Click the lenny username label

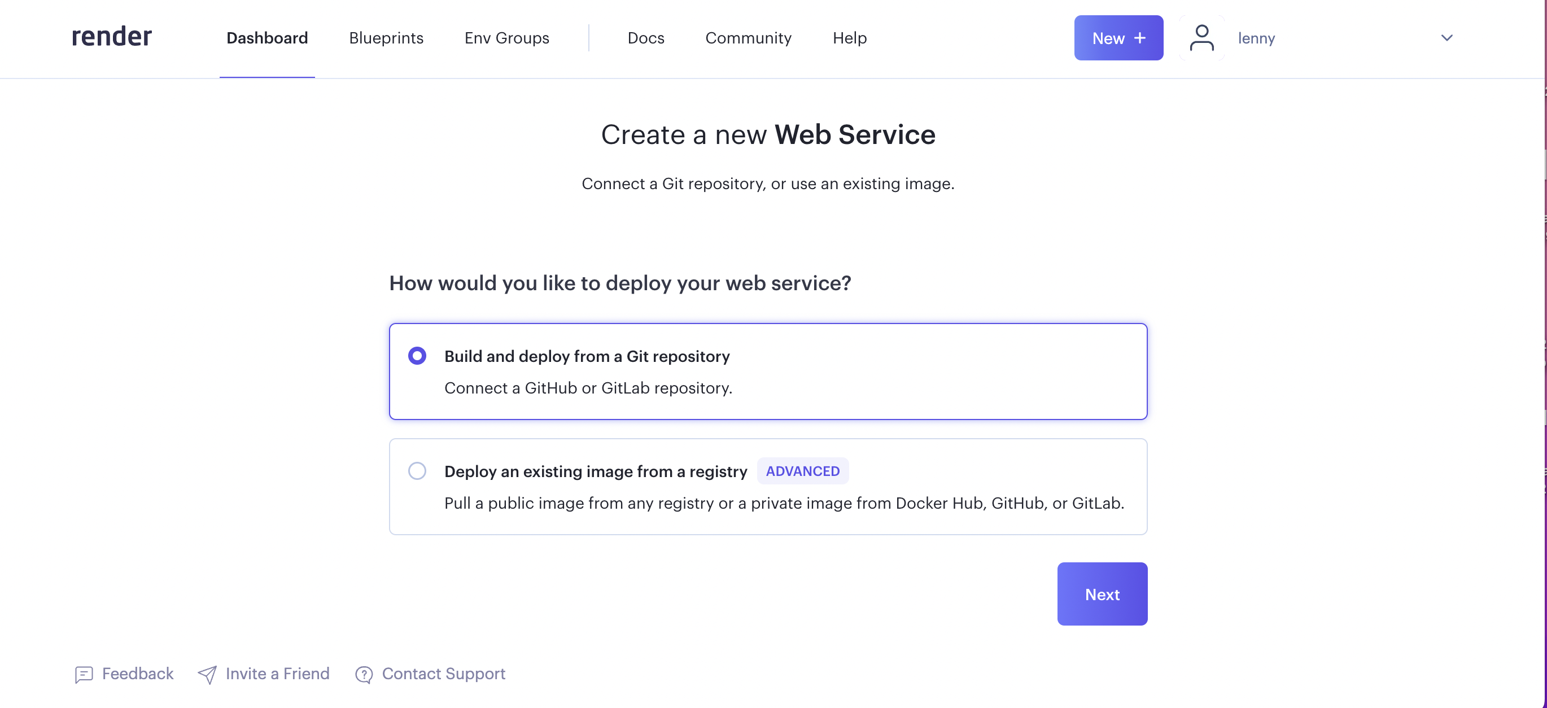(x=1256, y=38)
